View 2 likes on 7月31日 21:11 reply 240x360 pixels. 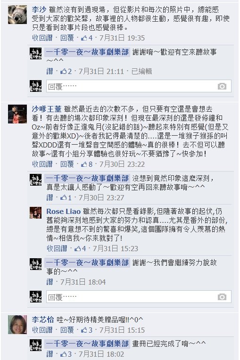tap(66, 72)
